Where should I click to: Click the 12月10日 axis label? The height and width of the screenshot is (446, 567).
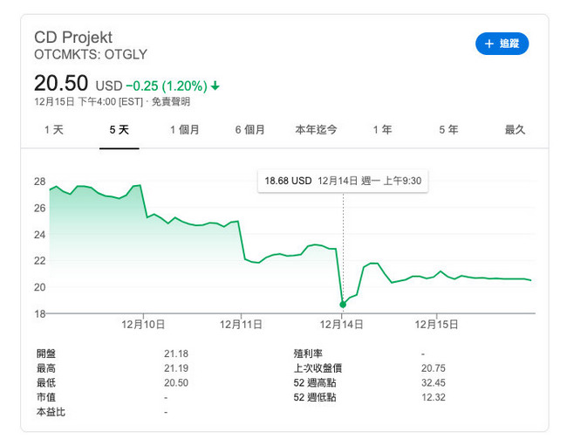pyautogui.click(x=143, y=324)
